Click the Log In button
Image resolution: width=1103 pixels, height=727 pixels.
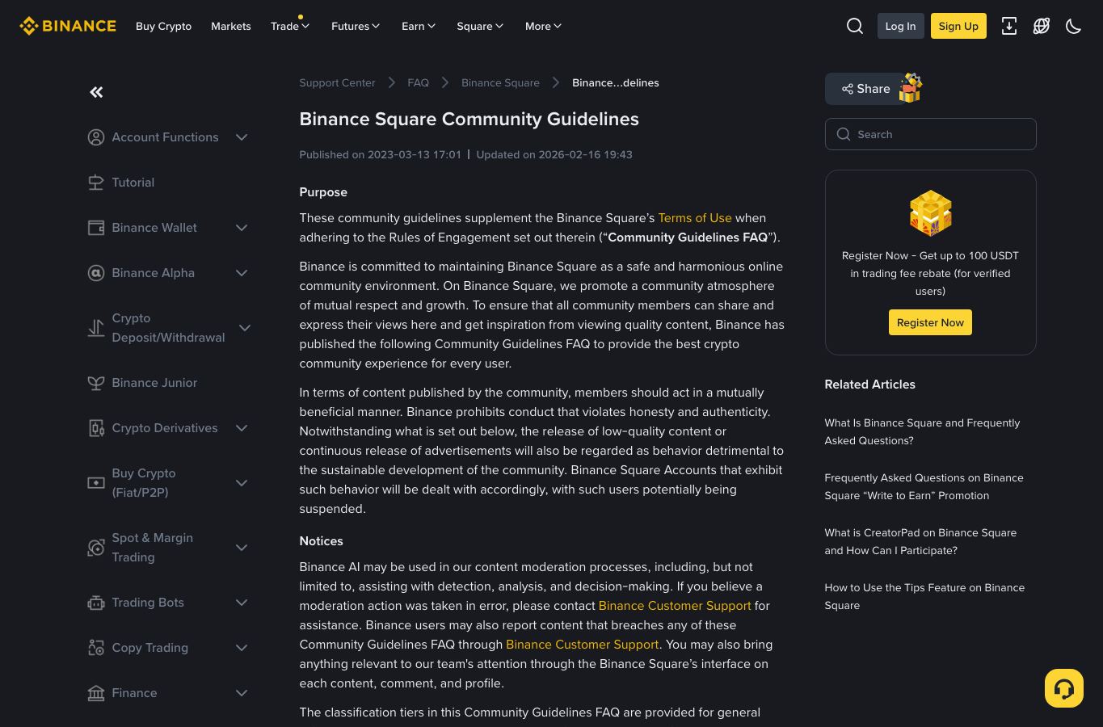[900, 26]
